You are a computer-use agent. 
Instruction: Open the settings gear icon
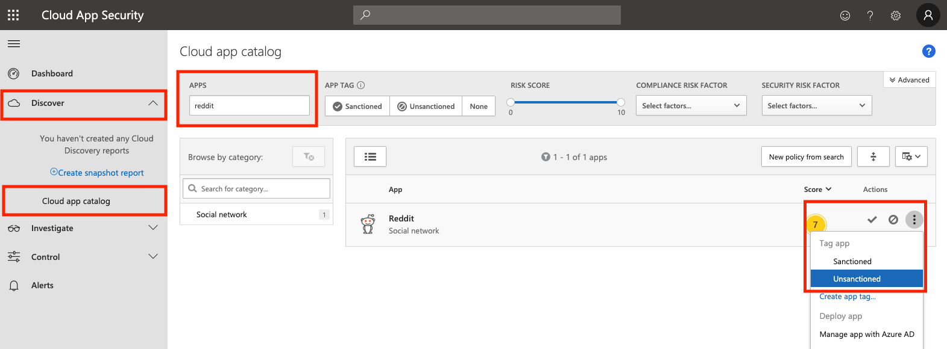coord(896,16)
